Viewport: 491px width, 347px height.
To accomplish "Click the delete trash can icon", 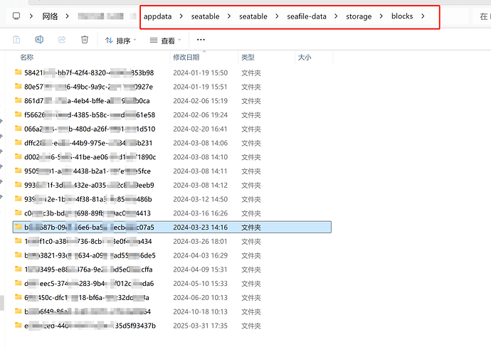I will coord(85,40).
